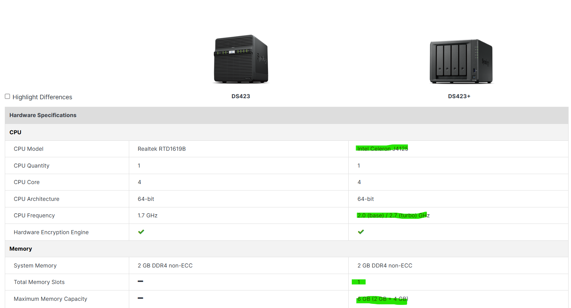Click the CPU Architecture row label

[x=36, y=199]
